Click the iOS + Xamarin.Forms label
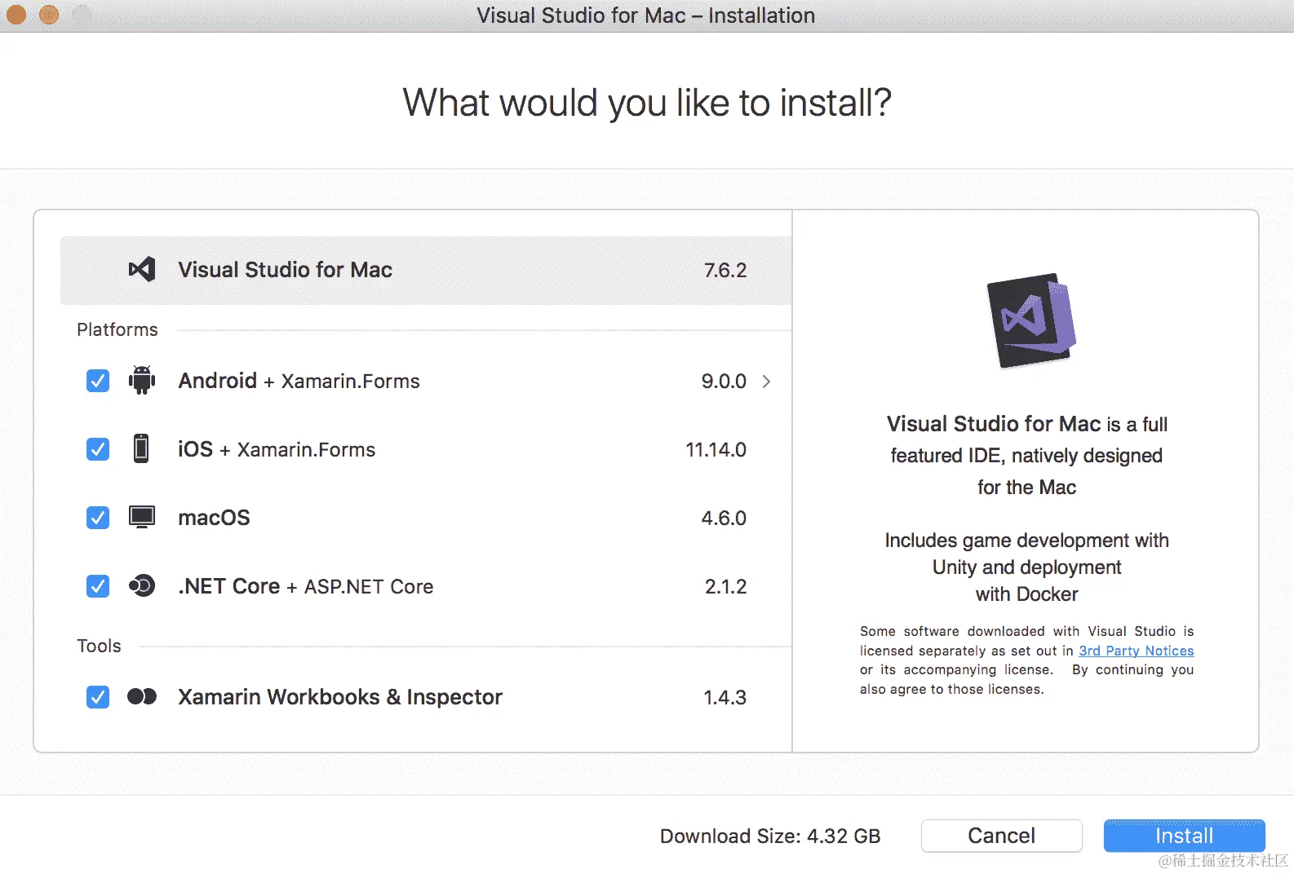 click(277, 449)
